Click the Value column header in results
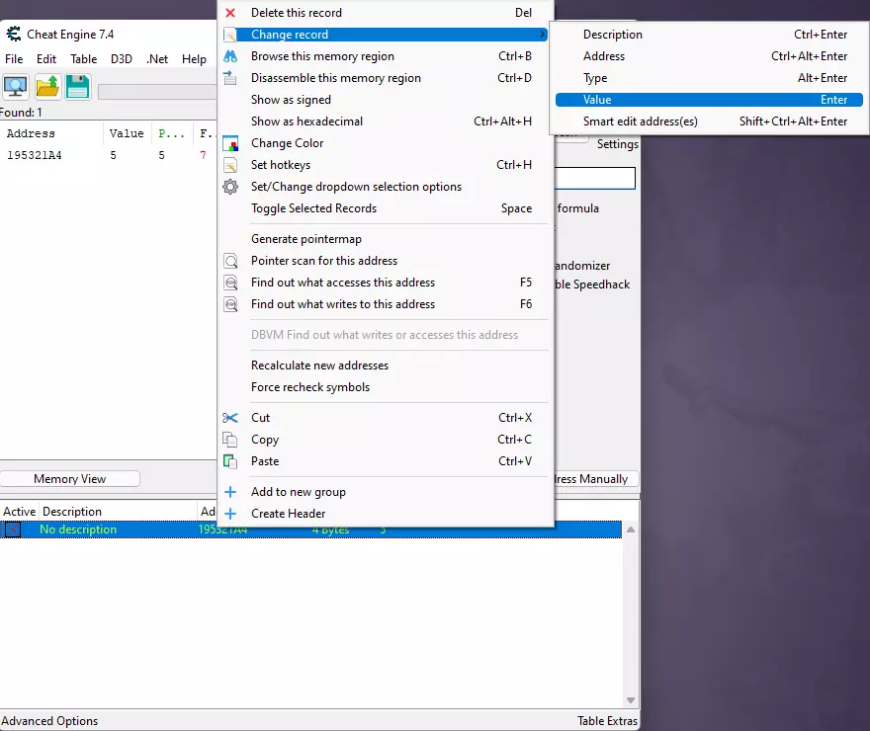The height and width of the screenshot is (731, 870). tap(127, 133)
